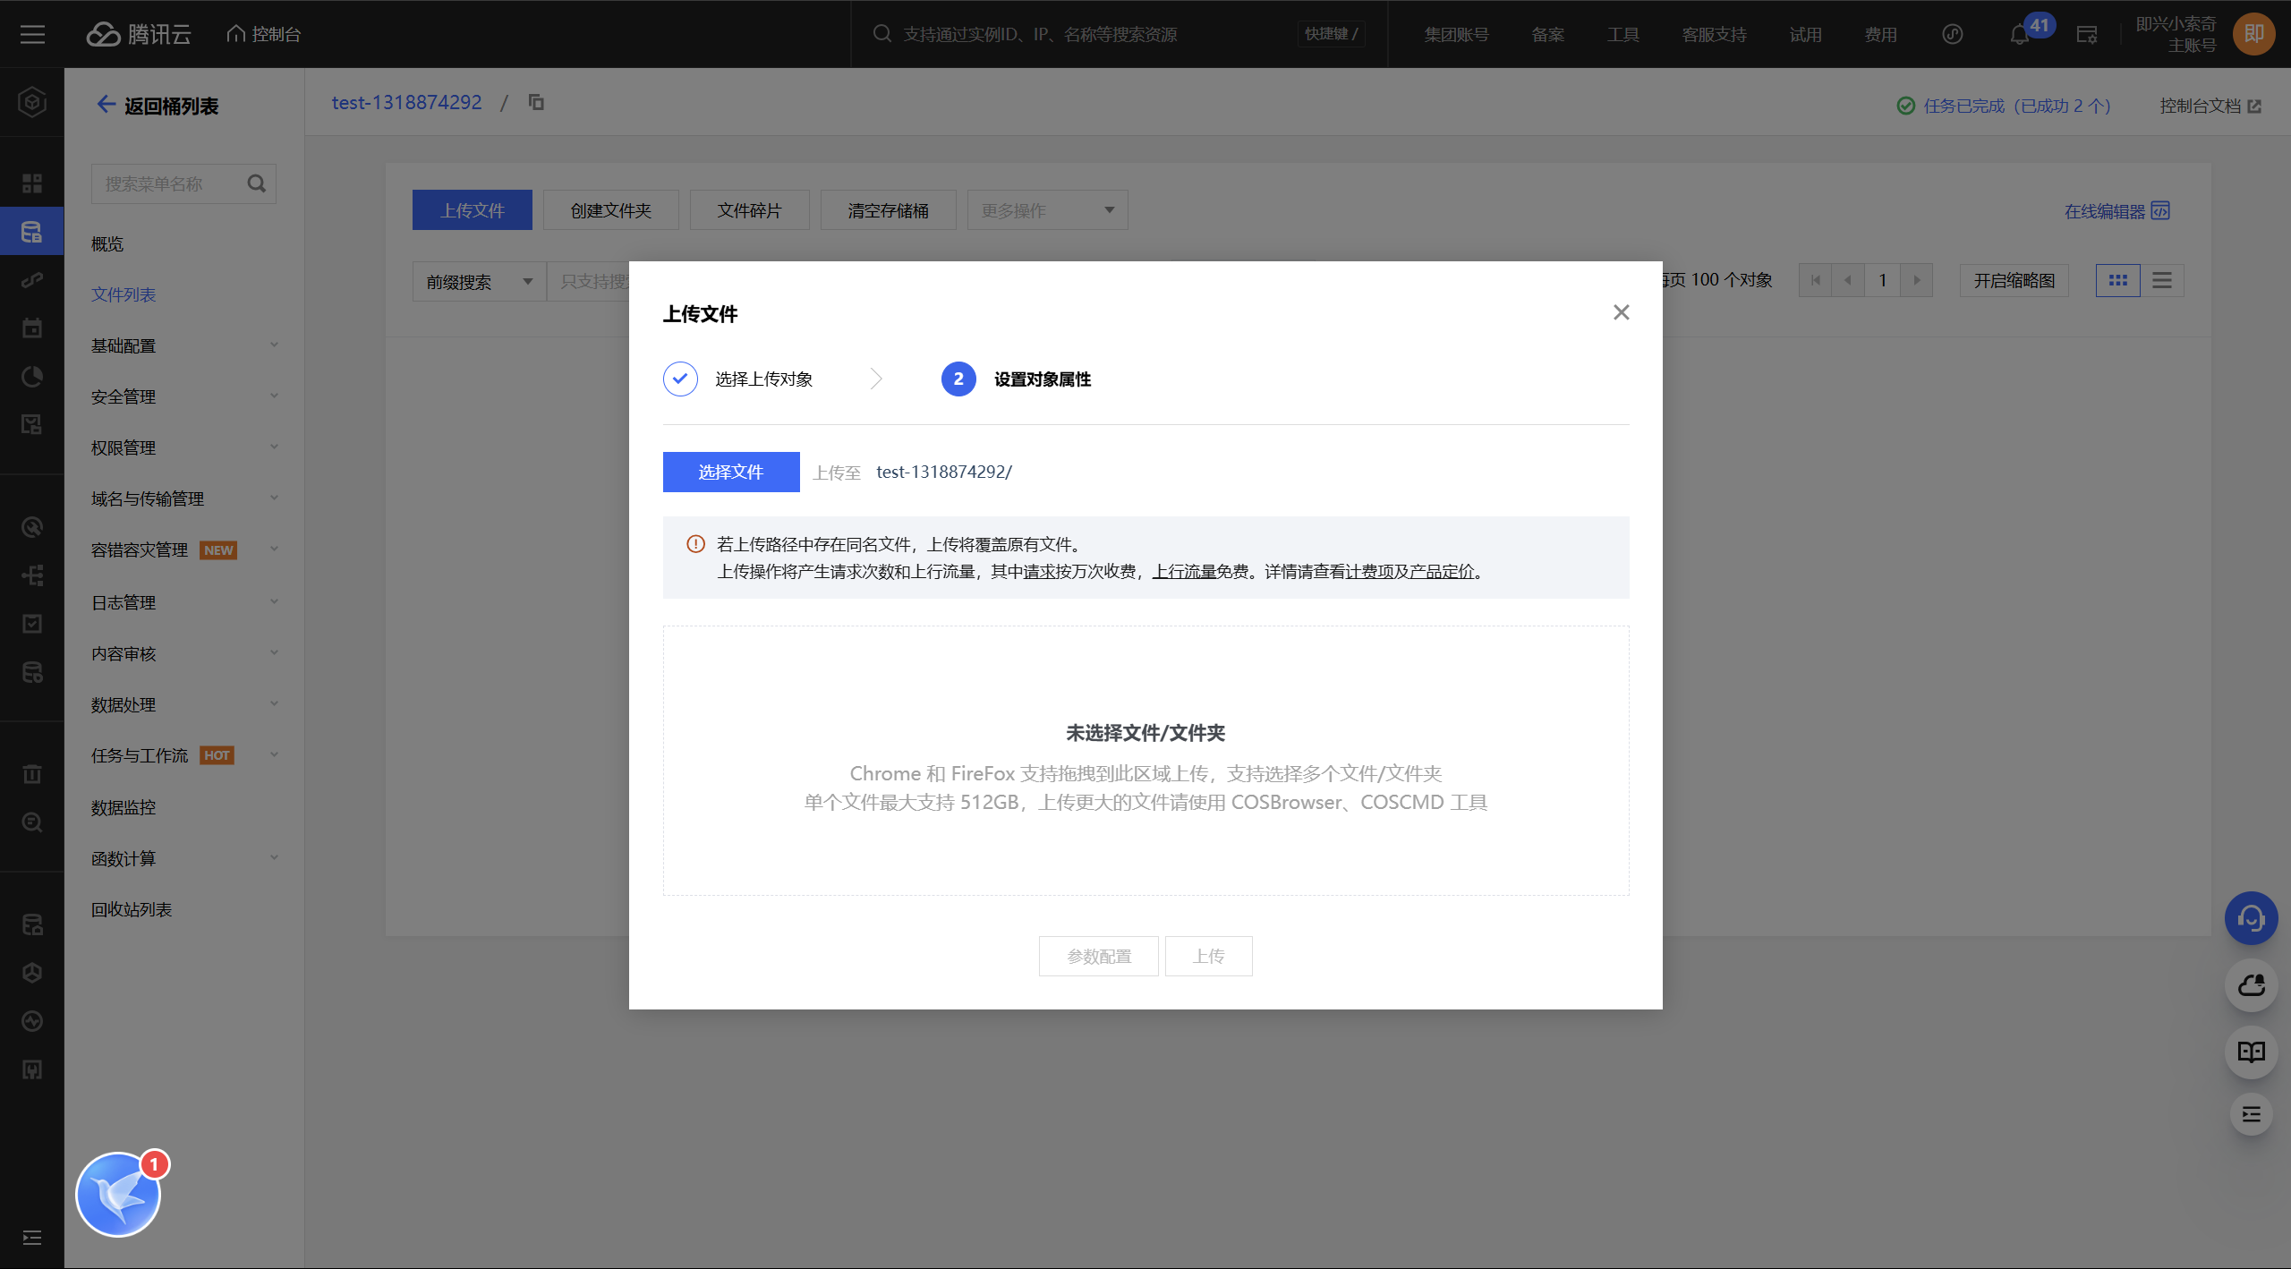Click the search magnifier in sidebar menu
This screenshot has height=1269, width=2291.
257,183
